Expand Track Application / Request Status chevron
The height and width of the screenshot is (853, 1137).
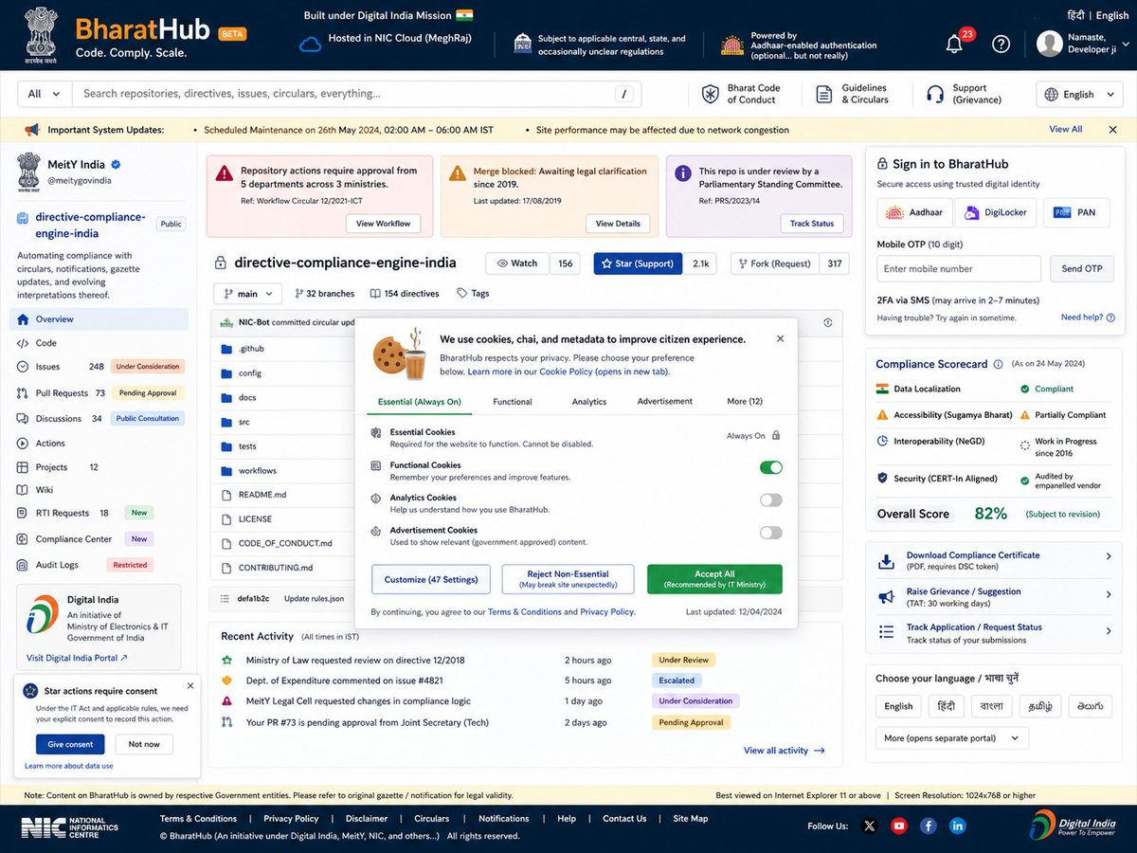[1109, 630]
